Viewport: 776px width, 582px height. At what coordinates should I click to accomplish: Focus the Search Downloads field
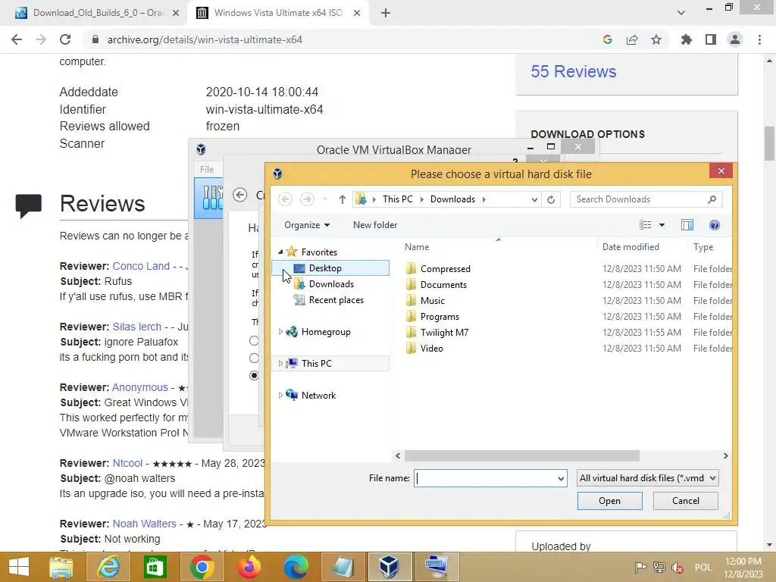(640, 199)
